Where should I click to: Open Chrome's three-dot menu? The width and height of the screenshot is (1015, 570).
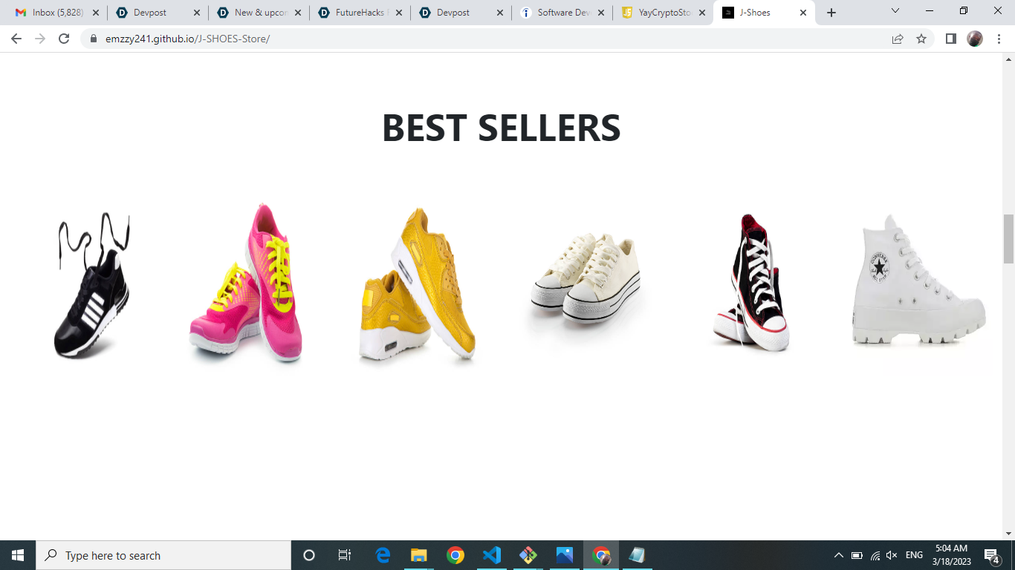(999, 39)
